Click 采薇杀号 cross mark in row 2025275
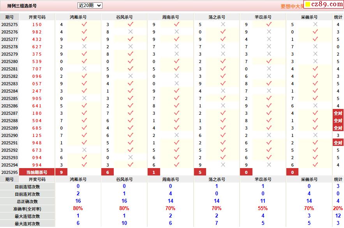 315,24
